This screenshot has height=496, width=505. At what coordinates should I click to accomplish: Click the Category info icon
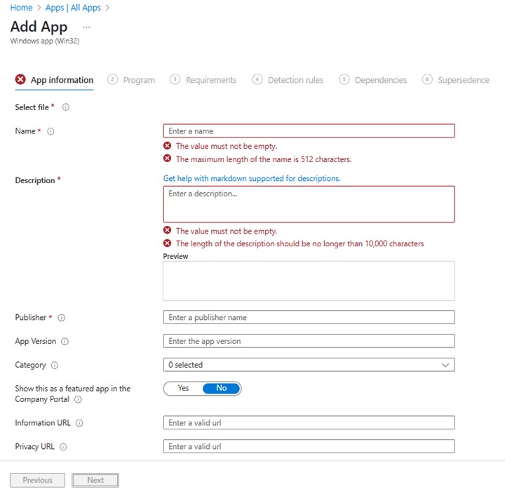pos(55,366)
